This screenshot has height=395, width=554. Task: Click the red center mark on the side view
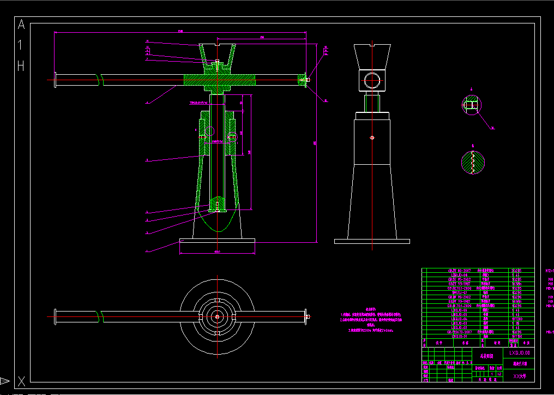point(372,137)
